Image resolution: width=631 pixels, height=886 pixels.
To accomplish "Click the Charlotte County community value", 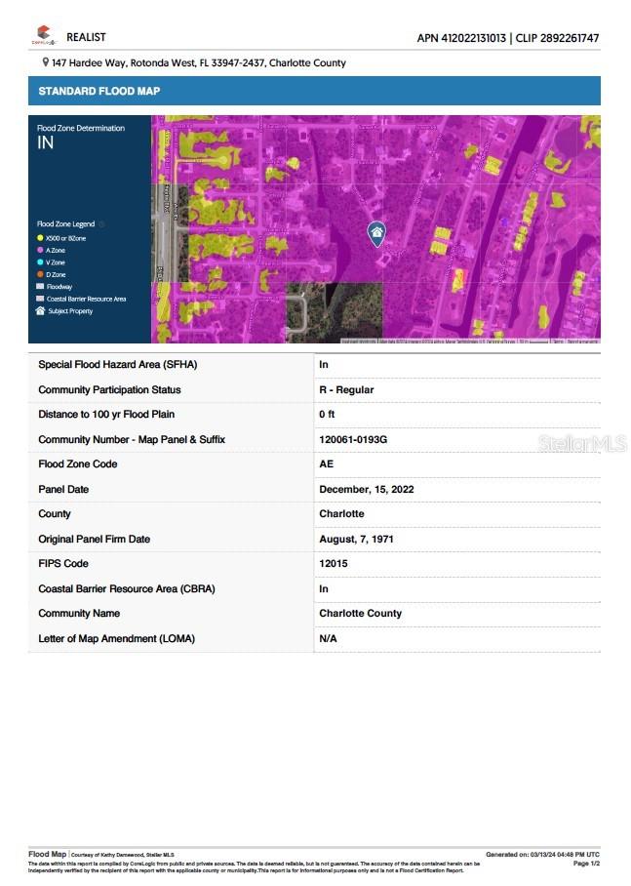I will click(x=361, y=614).
